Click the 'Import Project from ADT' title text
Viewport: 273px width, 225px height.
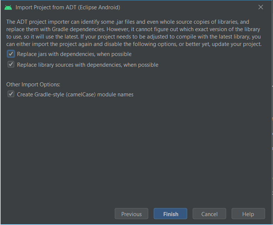[x=46, y=7]
